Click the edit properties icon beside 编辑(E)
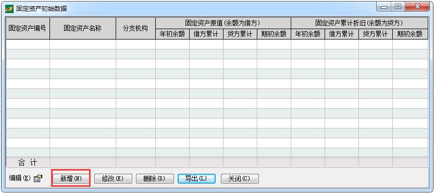435x194 pixels. [38, 179]
